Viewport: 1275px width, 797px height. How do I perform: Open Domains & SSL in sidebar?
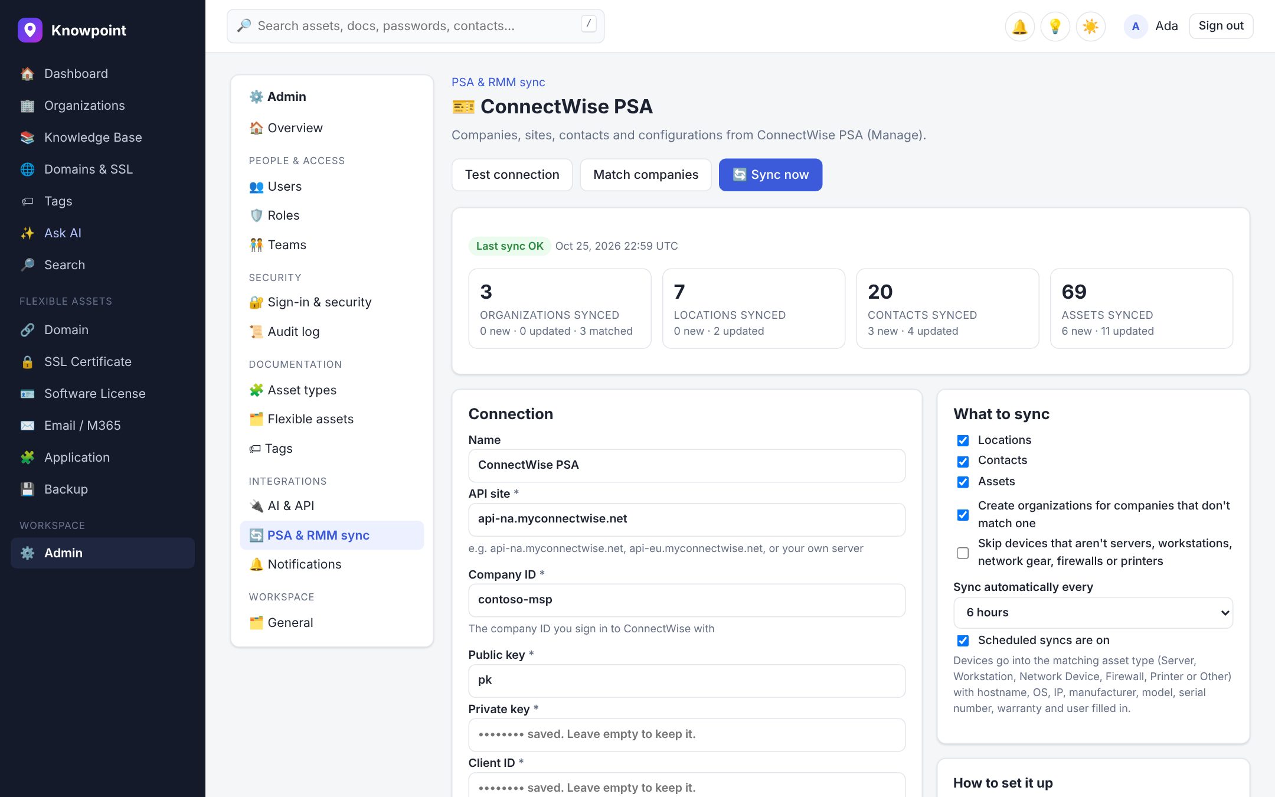tap(103, 169)
